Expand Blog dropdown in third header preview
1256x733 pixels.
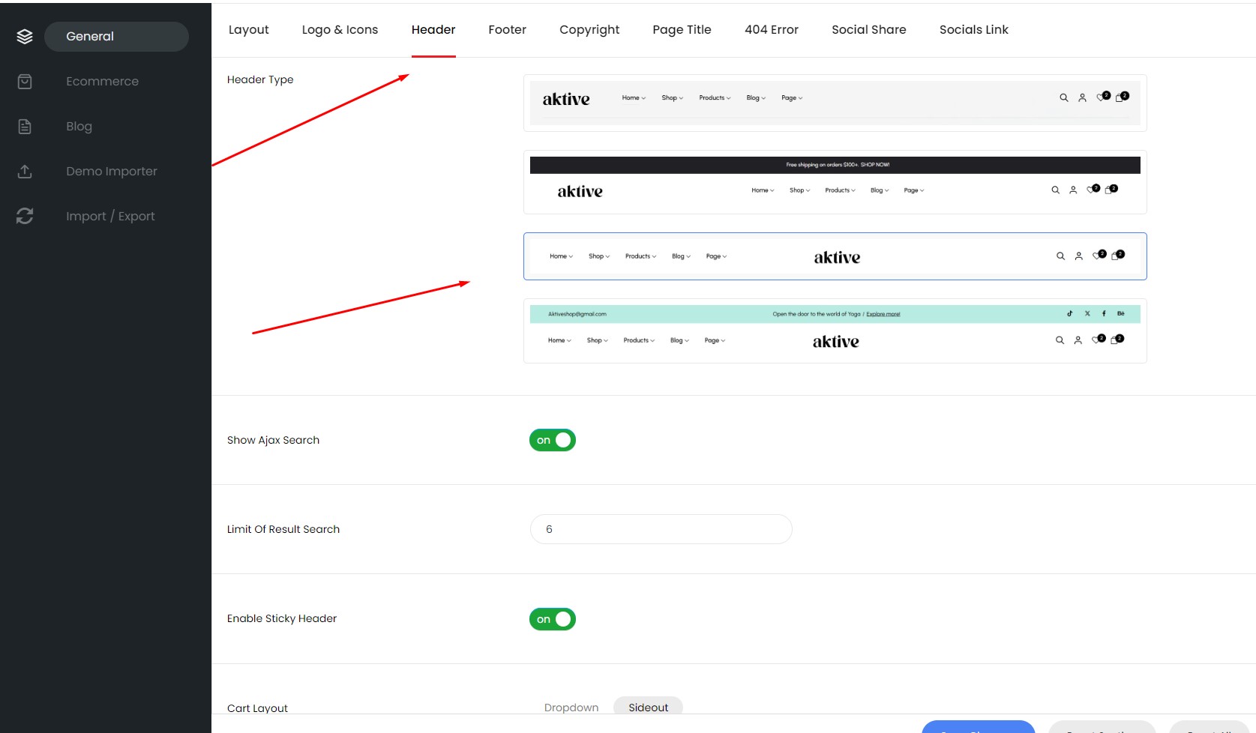tap(681, 256)
